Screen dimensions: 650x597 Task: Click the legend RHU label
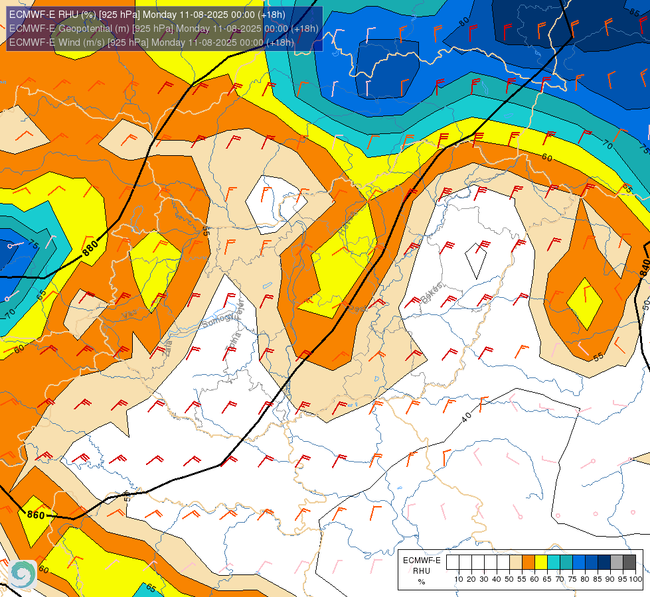coord(422,571)
